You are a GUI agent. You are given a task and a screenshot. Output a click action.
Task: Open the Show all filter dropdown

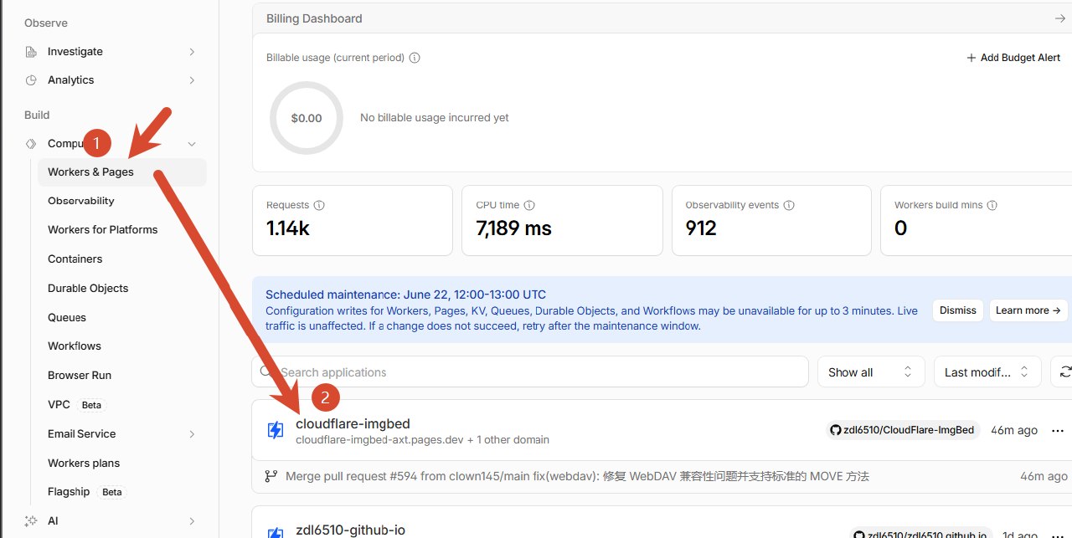tap(871, 372)
